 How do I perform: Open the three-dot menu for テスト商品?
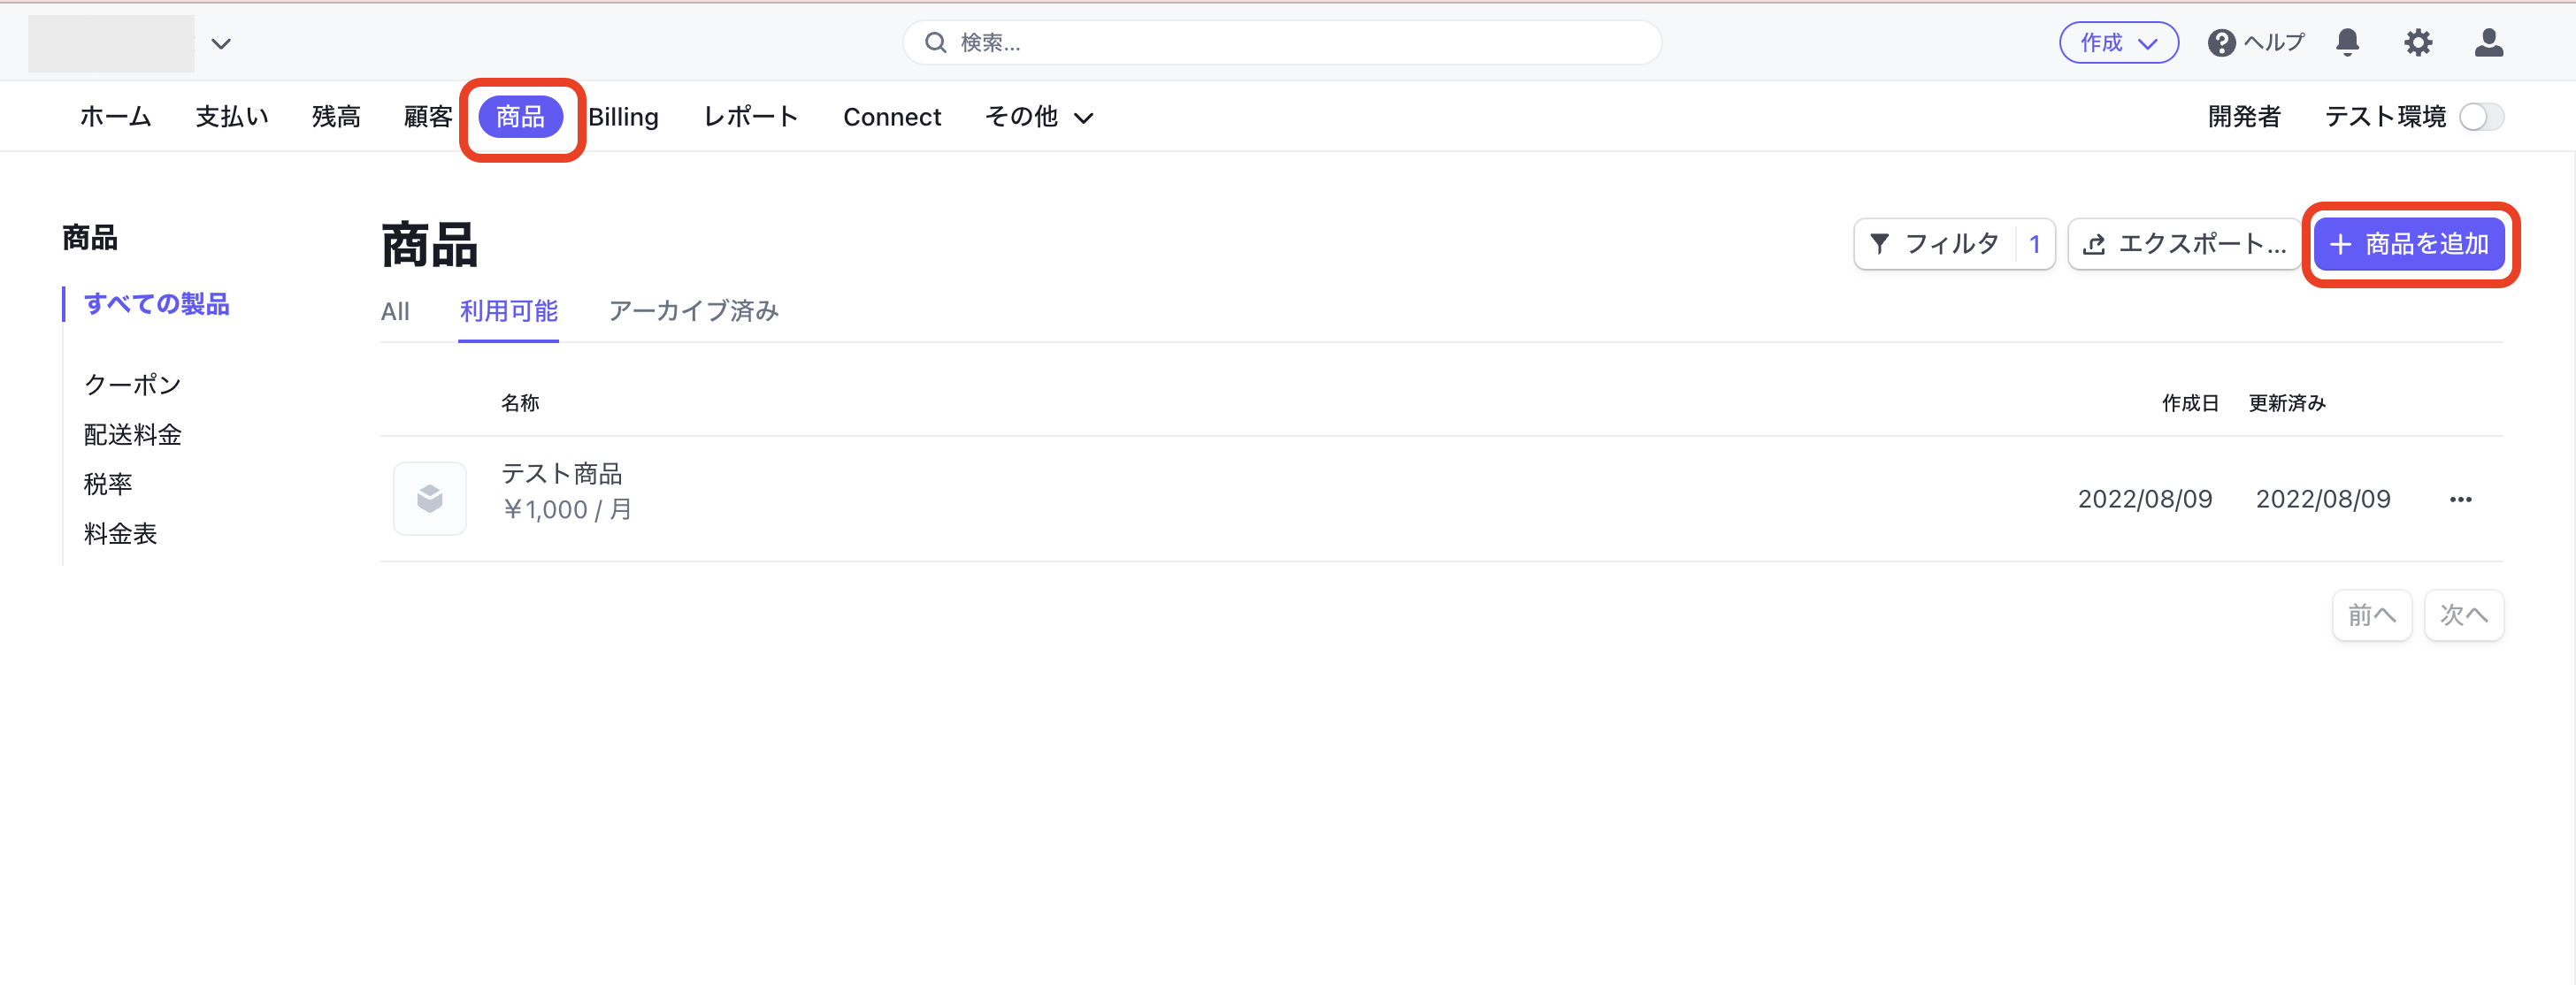click(x=2460, y=499)
